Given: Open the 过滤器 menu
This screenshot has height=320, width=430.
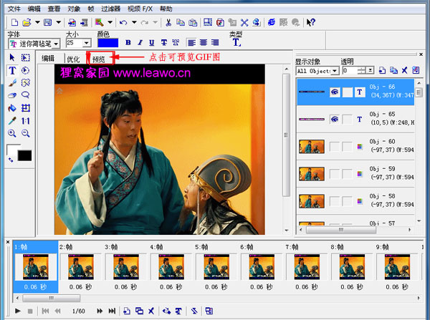Looking at the screenshot, I should click(111, 9).
